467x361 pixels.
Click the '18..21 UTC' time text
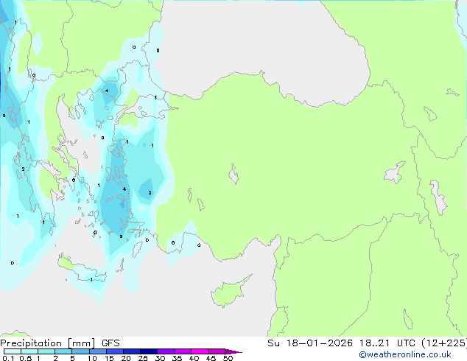tap(387, 343)
